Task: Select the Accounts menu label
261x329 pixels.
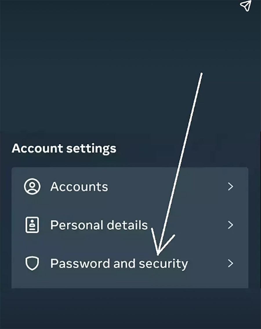Action: pyautogui.click(x=79, y=187)
